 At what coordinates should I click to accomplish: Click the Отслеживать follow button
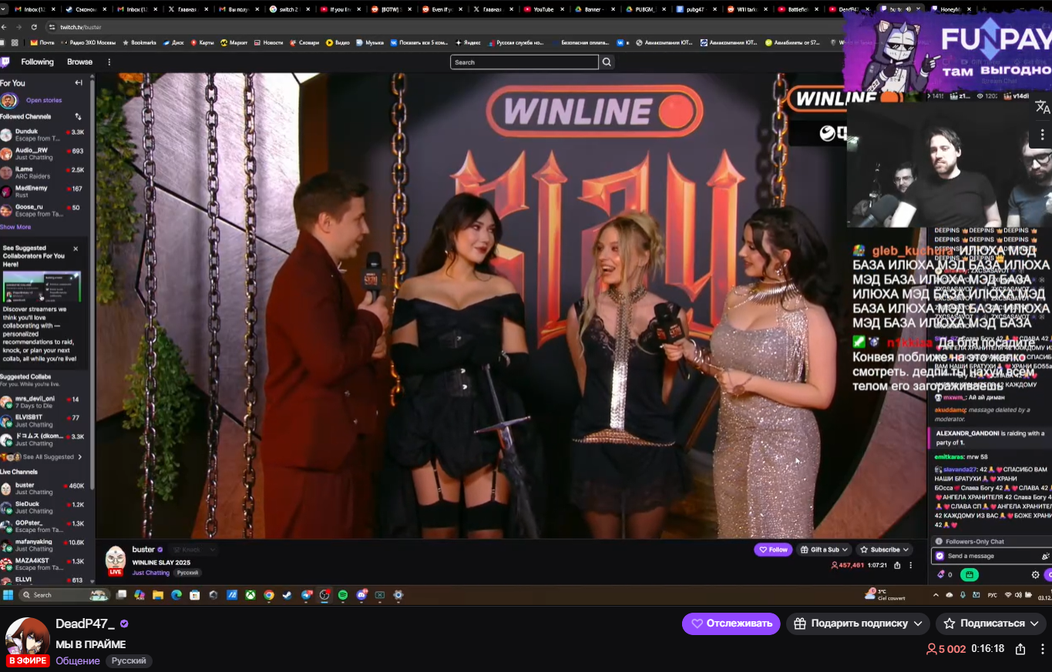[731, 624]
